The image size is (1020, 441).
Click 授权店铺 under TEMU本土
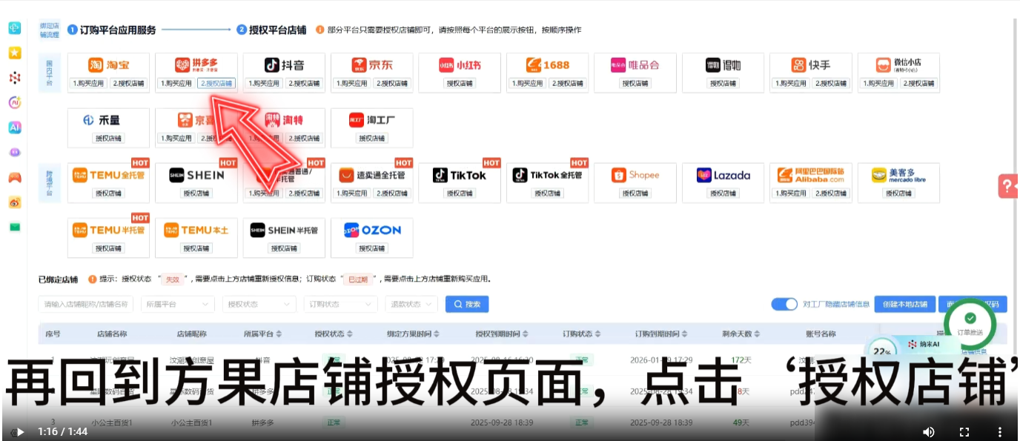point(196,248)
